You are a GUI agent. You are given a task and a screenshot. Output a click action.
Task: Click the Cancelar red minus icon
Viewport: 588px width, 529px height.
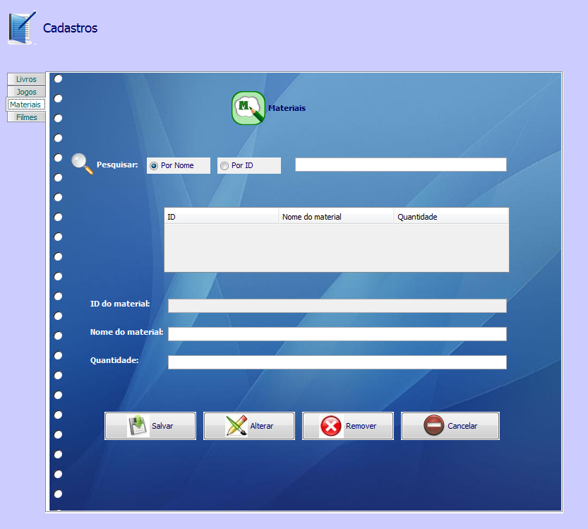pyautogui.click(x=434, y=425)
